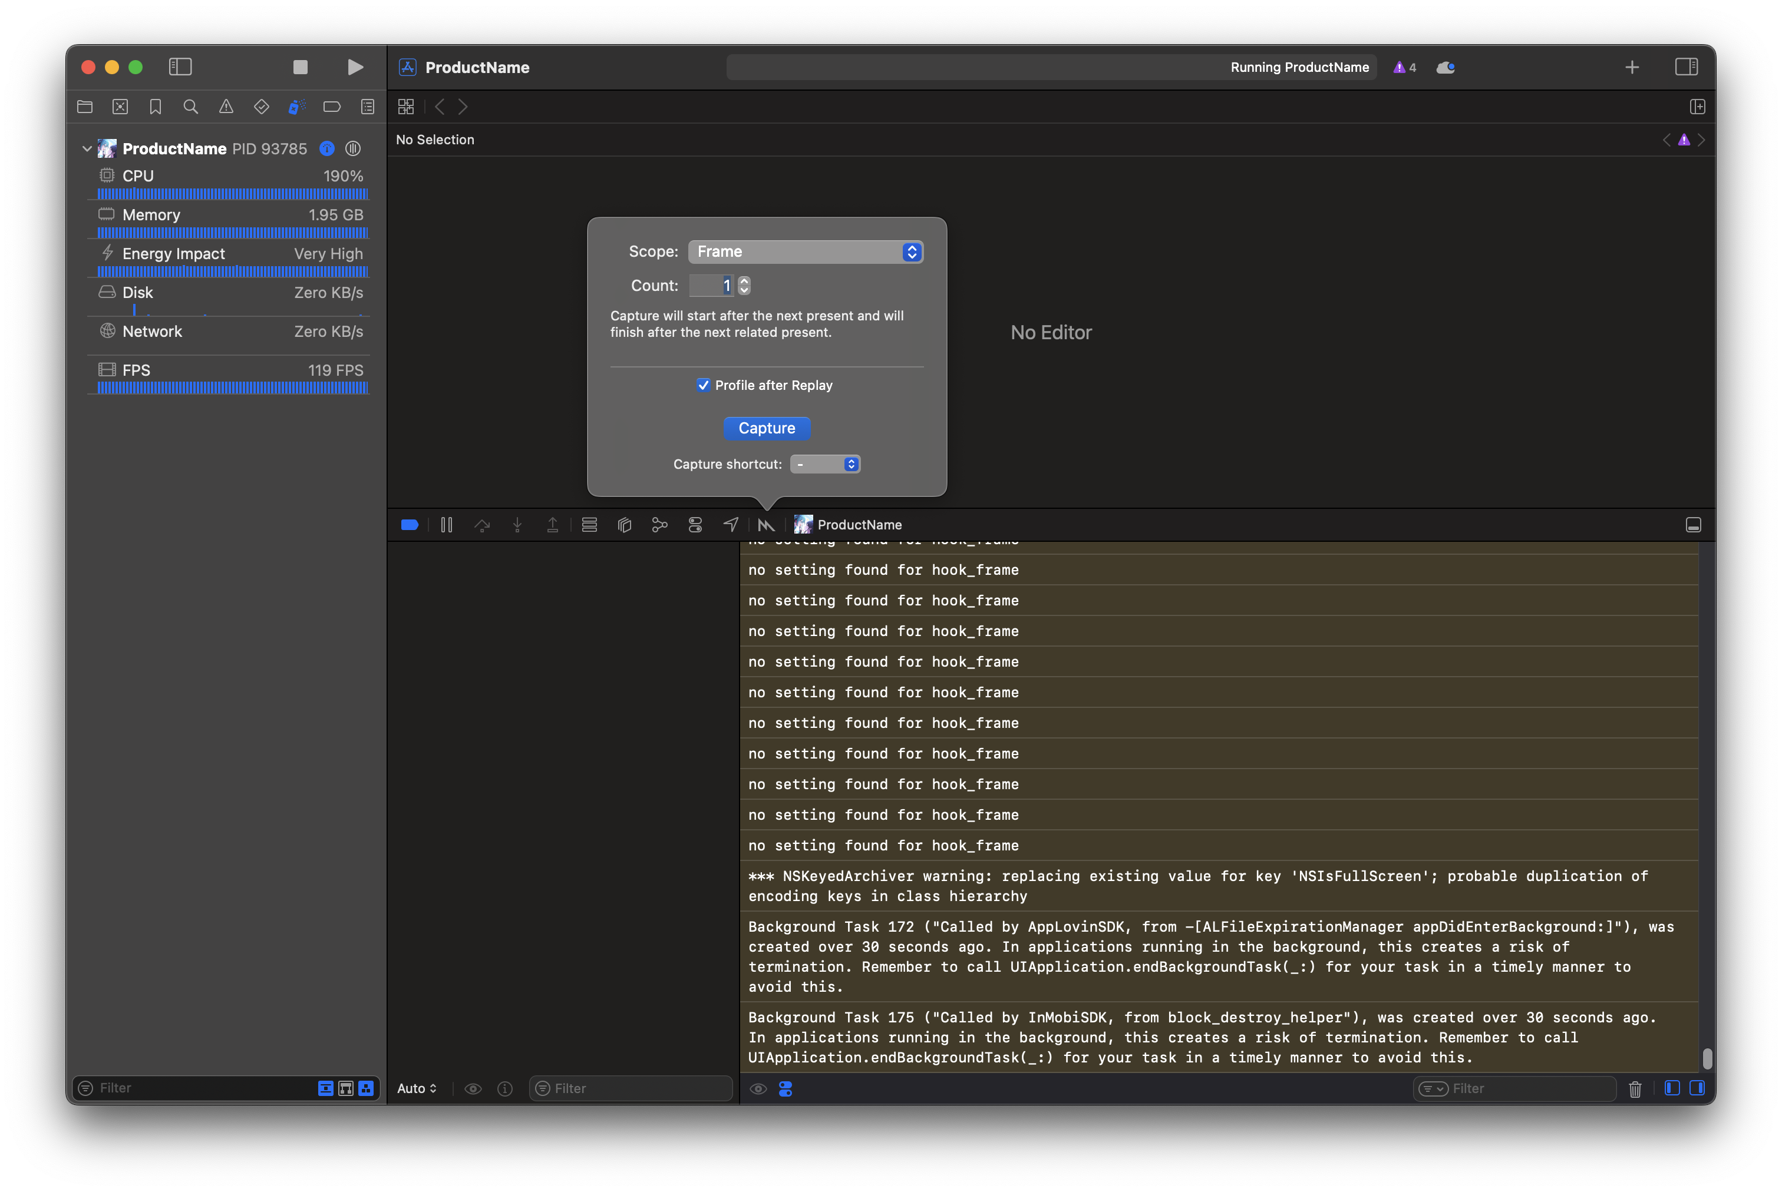
Task: Add an editor pane on the right
Action: point(1697,107)
